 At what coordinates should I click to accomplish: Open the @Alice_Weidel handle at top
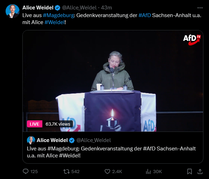tap(79, 8)
